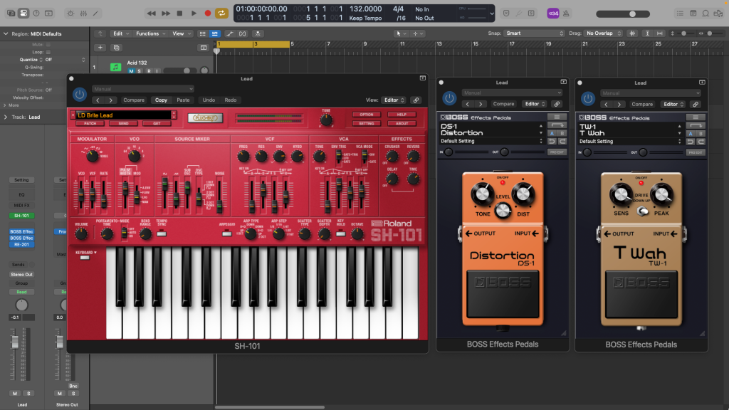Open the Editors pencil icon
The image size is (729, 410).
pos(96,14)
